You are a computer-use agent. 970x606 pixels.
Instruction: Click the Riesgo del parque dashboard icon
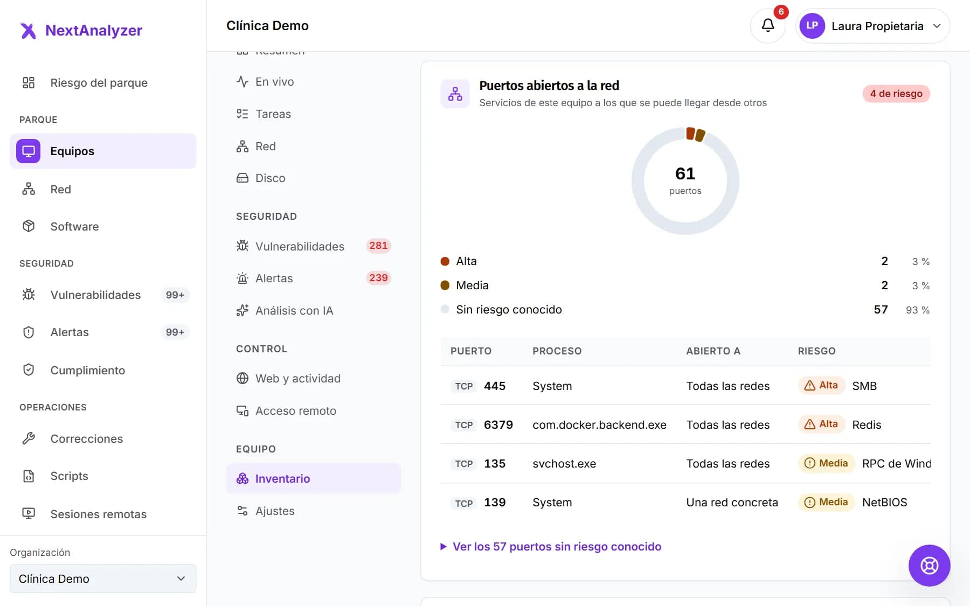point(29,82)
